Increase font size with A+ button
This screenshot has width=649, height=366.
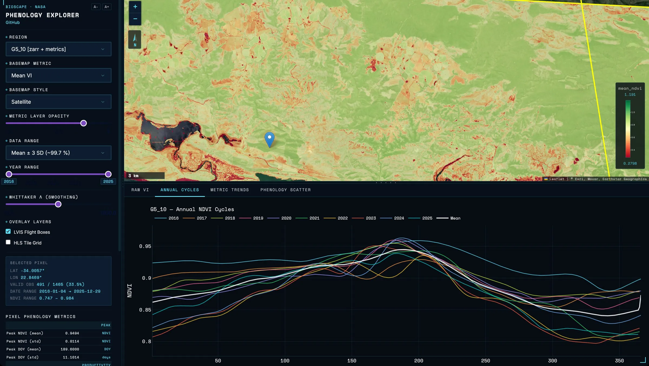point(107,7)
